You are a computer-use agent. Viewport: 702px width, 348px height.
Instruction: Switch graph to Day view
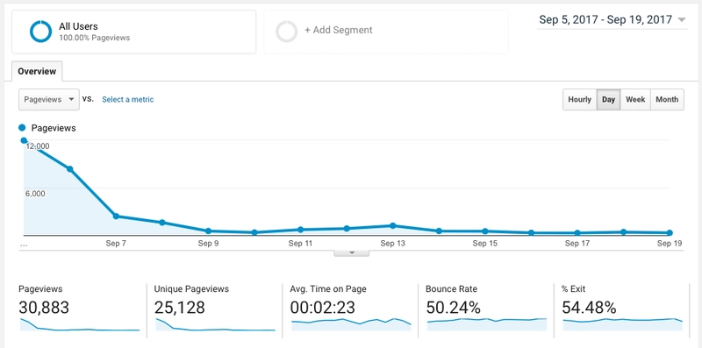tap(608, 100)
